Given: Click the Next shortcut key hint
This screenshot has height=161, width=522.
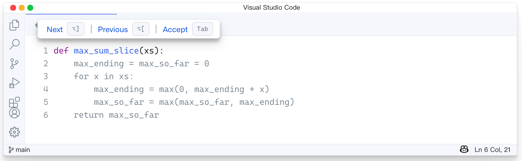Looking at the screenshot, I should click(76, 29).
